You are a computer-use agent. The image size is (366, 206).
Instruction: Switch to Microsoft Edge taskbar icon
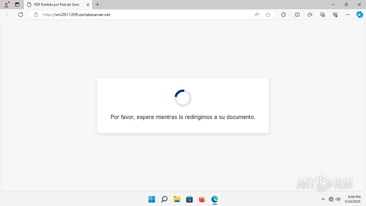[214, 199]
